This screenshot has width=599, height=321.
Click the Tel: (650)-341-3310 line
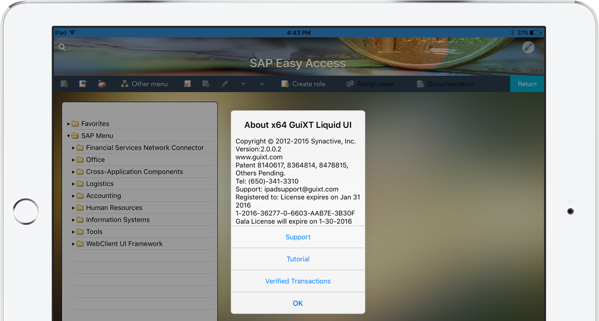pyautogui.click(x=267, y=181)
